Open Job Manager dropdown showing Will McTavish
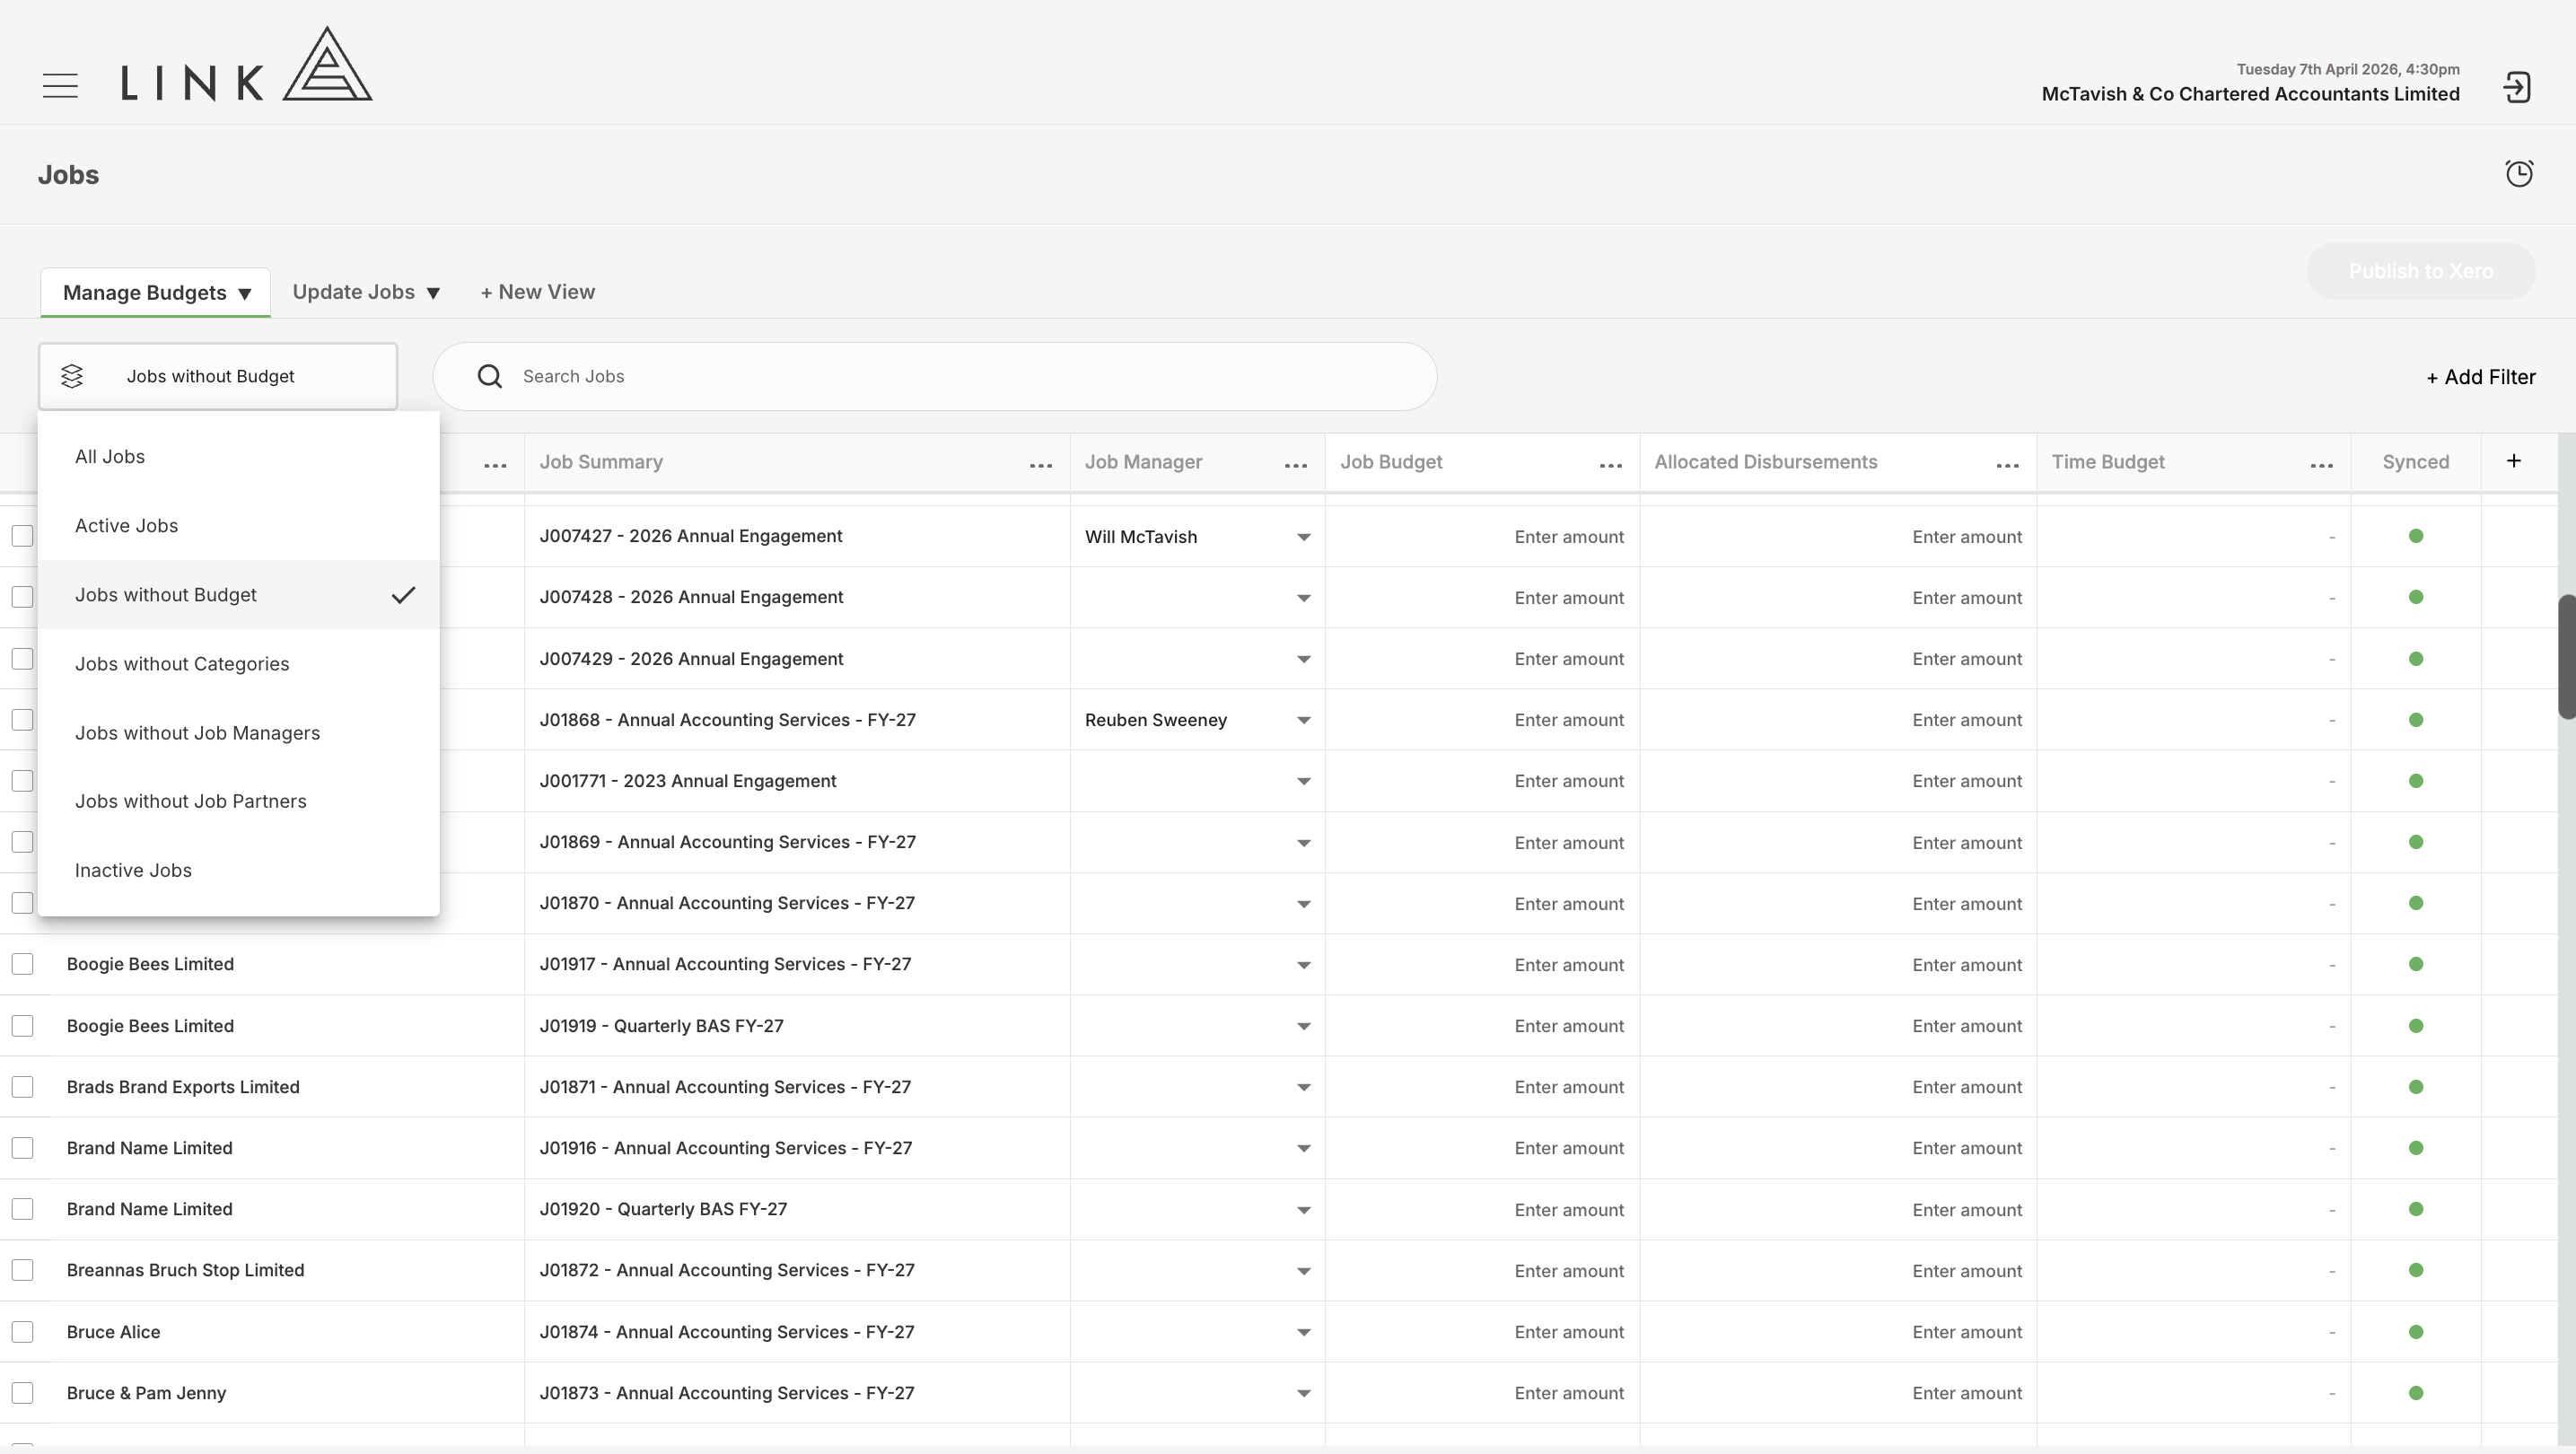The image size is (2576, 1454). (x=1197, y=537)
